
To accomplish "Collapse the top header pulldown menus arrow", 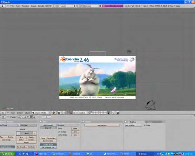I will coord(8,6).
